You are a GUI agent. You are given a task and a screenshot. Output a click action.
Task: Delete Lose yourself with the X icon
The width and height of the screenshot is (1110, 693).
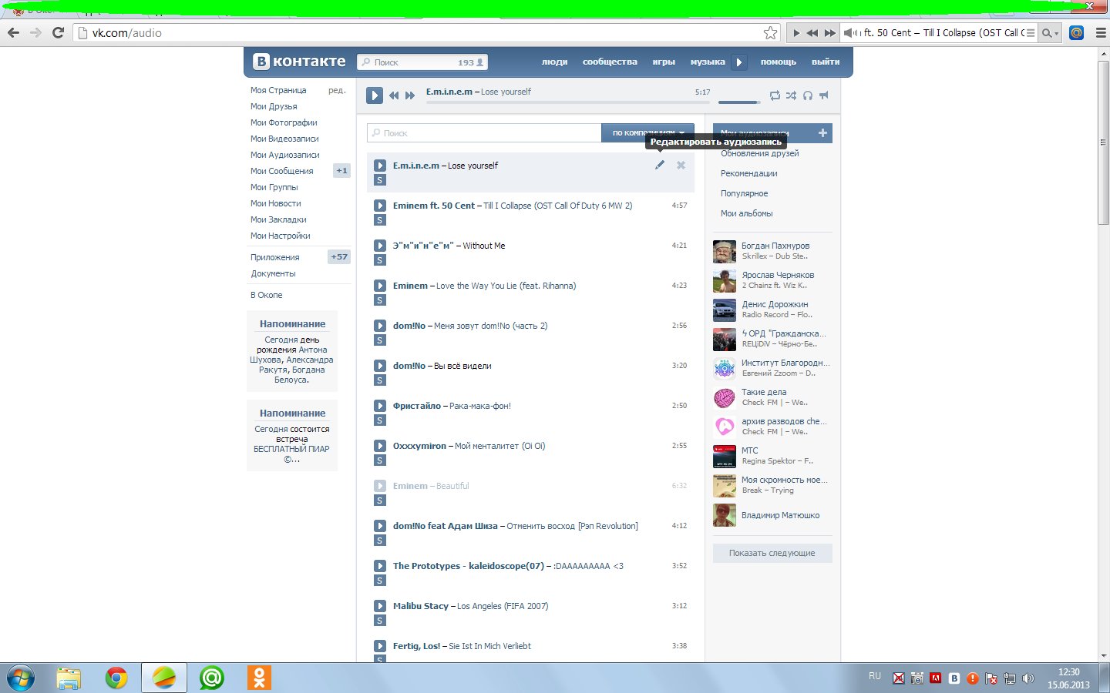(x=681, y=165)
